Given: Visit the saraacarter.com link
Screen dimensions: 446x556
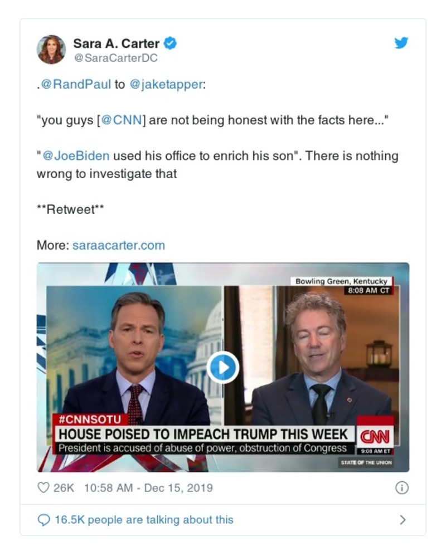Looking at the screenshot, I should point(119,245).
